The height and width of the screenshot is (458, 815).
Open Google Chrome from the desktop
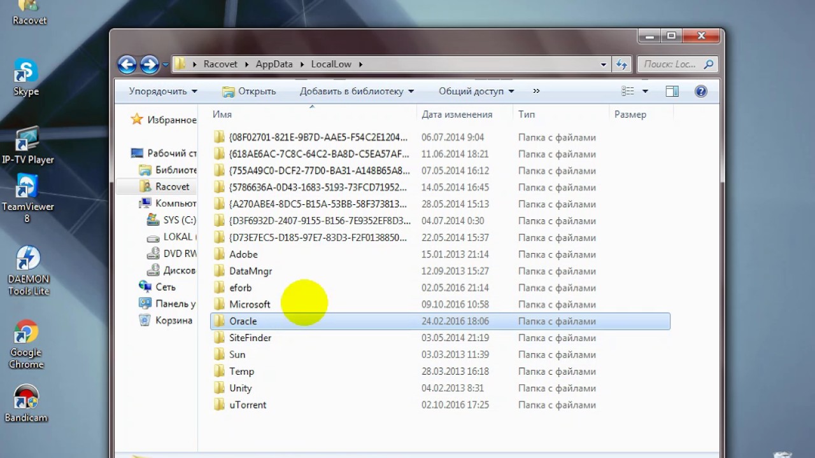[x=26, y=344]
